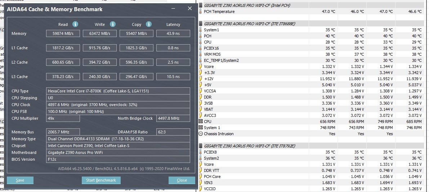Click the BIOS Version F12c field
Image resolution: width=429 pixels, height=192 pixels.
click(118, 159)
